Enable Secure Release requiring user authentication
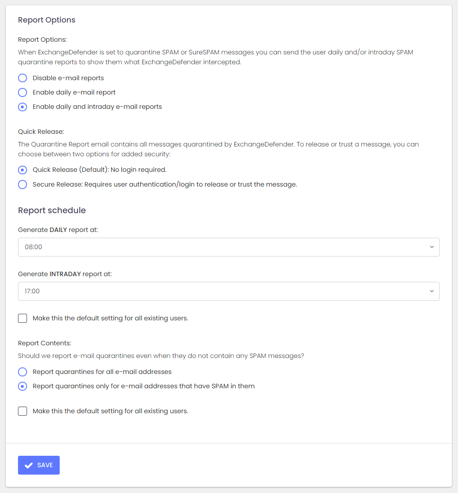 click(22, 185)
